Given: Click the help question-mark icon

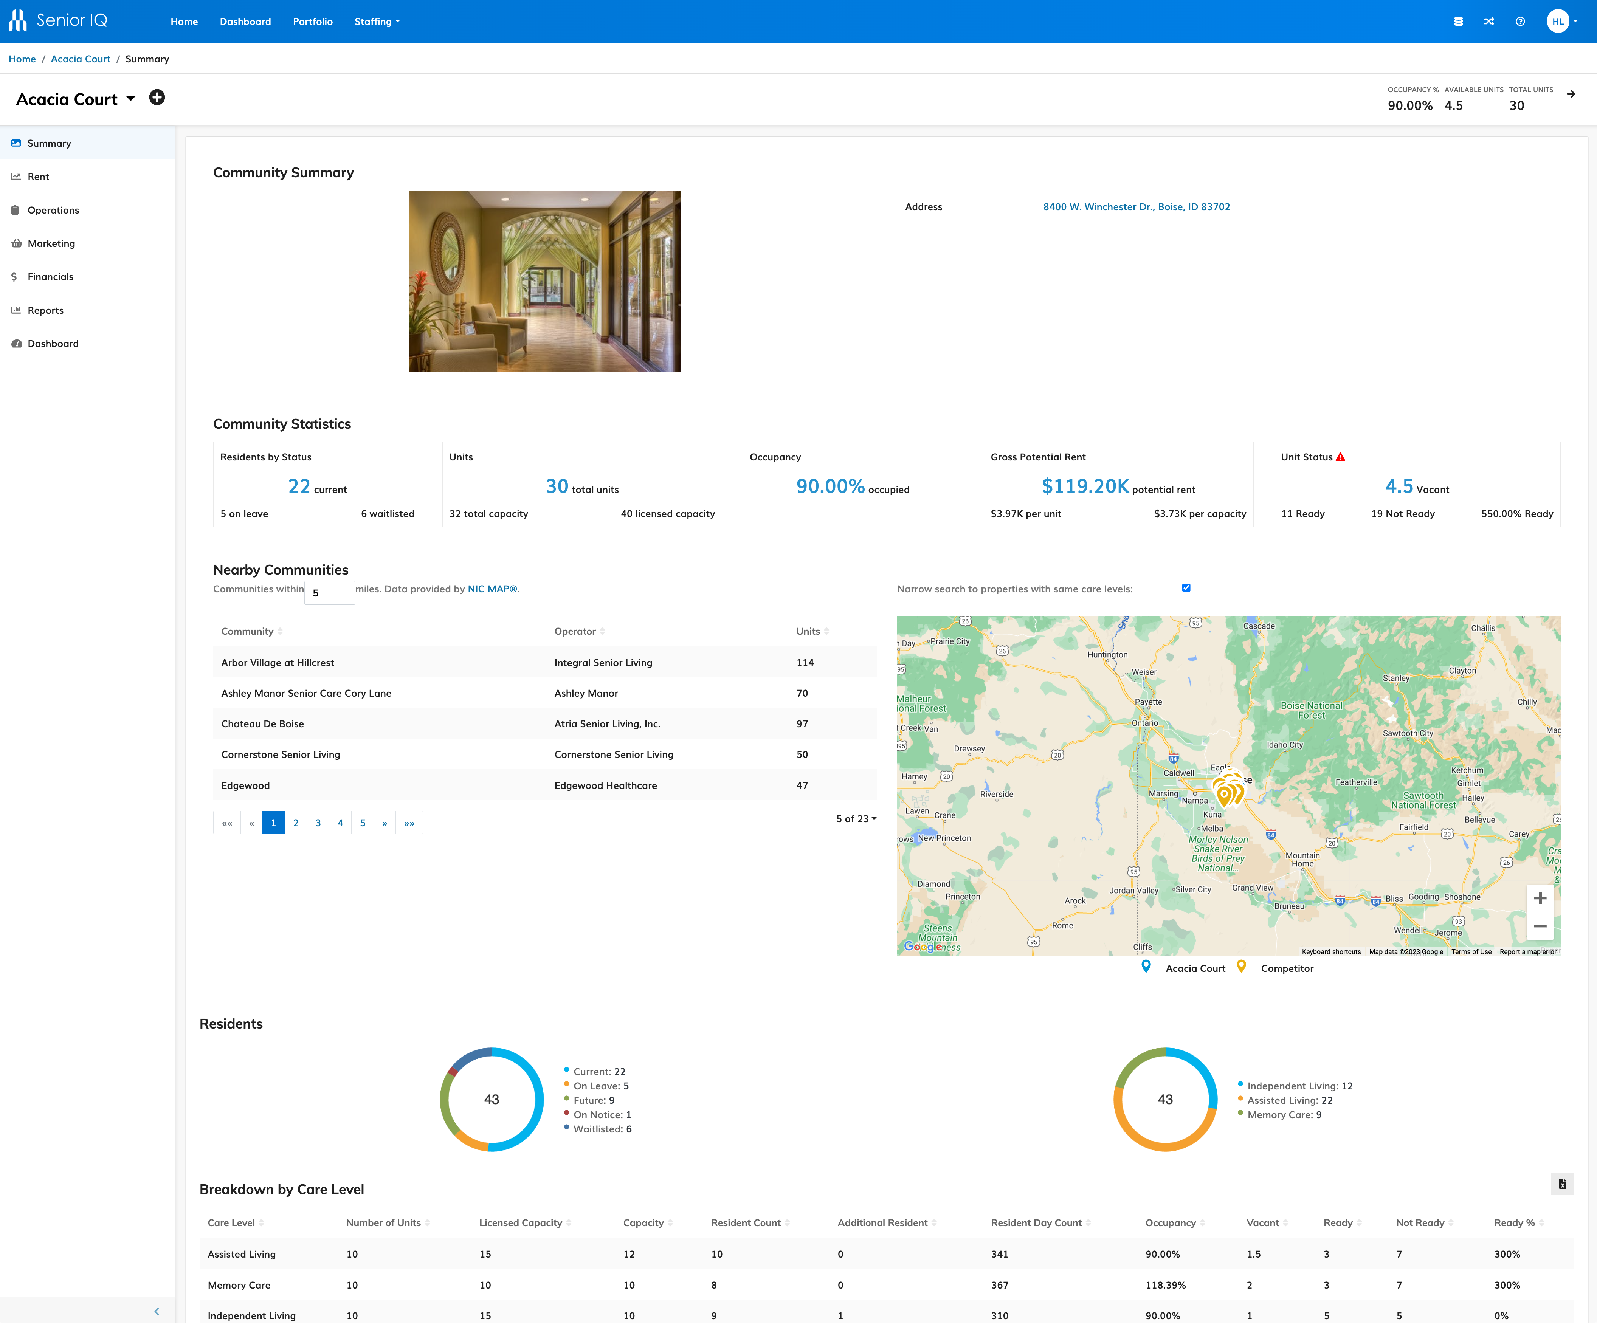Looking at the screenshot, I should pos(1520,21).
